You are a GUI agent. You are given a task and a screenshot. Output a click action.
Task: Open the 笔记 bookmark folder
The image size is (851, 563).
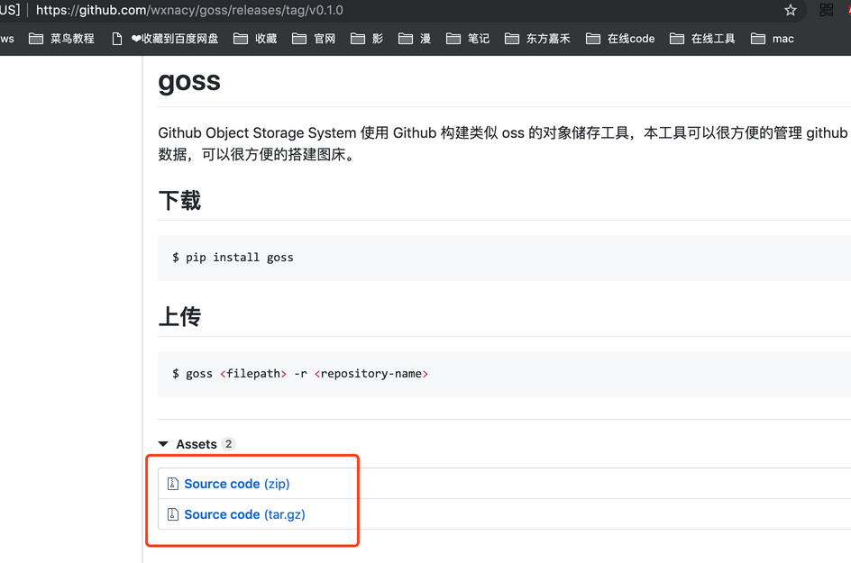coord(468,39)
